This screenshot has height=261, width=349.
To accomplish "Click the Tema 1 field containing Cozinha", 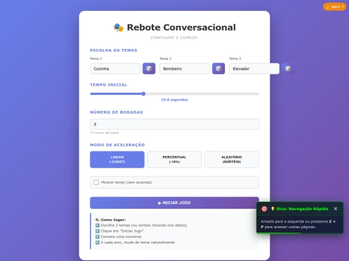I will tap(115, 68).
